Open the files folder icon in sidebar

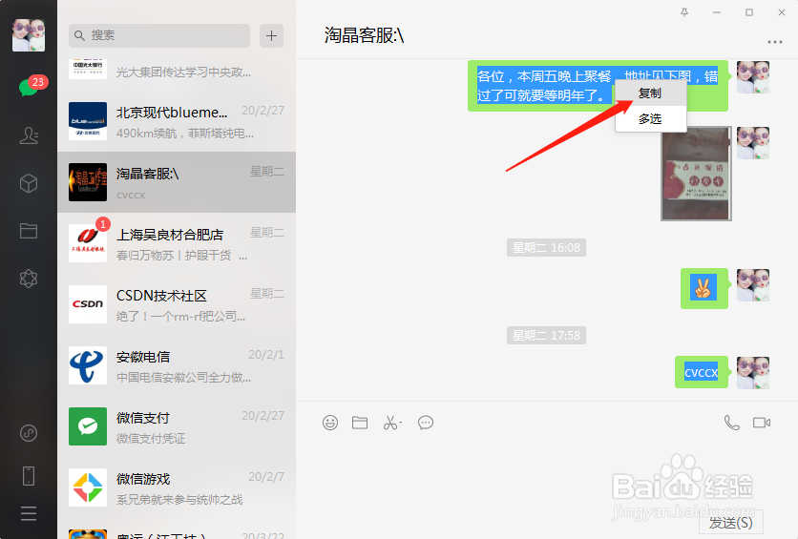(x=29, y=231)
